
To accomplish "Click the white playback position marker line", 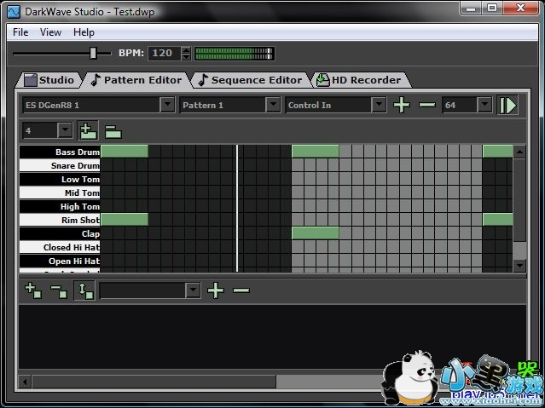I will [237, 209].
